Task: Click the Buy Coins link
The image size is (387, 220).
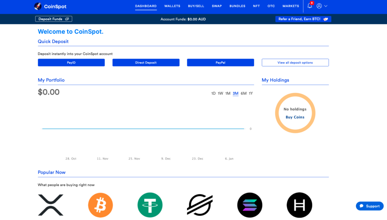Action: [295, 117]
